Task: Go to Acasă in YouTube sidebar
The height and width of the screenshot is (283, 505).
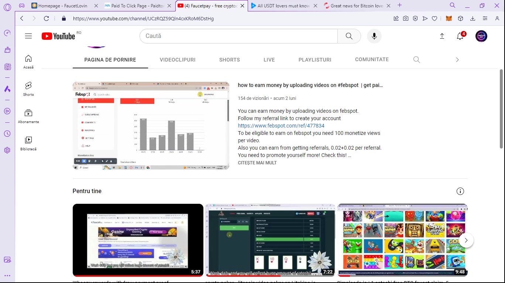Action: click(28, 62)
